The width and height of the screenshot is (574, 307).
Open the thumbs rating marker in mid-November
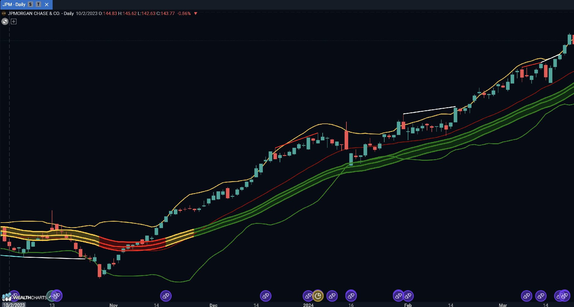coord(166,296)
